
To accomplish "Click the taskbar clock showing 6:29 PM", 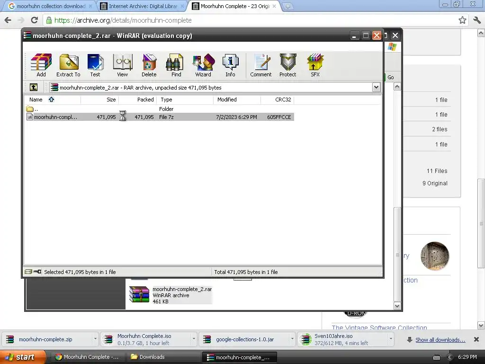I will [x=467, y=357].
